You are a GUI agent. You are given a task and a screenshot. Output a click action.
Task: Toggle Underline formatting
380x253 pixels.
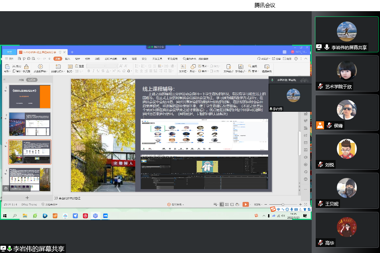(98, 71)
